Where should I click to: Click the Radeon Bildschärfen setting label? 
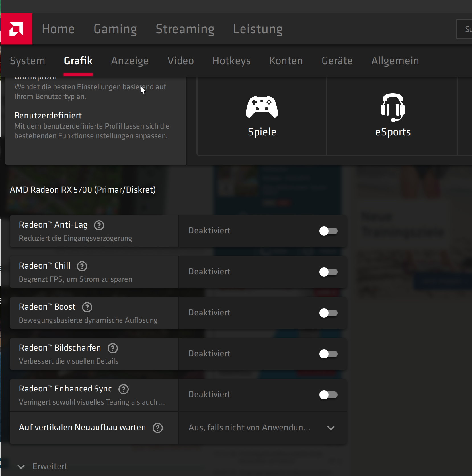pyautogui.click(x=60, y=348)
